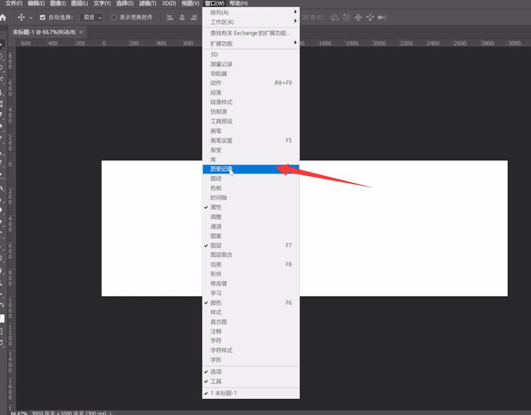Choose 画笔设置 with F5 shortcut

point(250,140)
